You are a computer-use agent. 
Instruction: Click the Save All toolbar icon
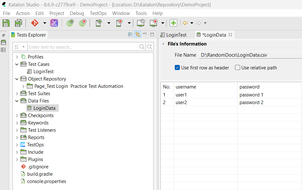(18, 23)
